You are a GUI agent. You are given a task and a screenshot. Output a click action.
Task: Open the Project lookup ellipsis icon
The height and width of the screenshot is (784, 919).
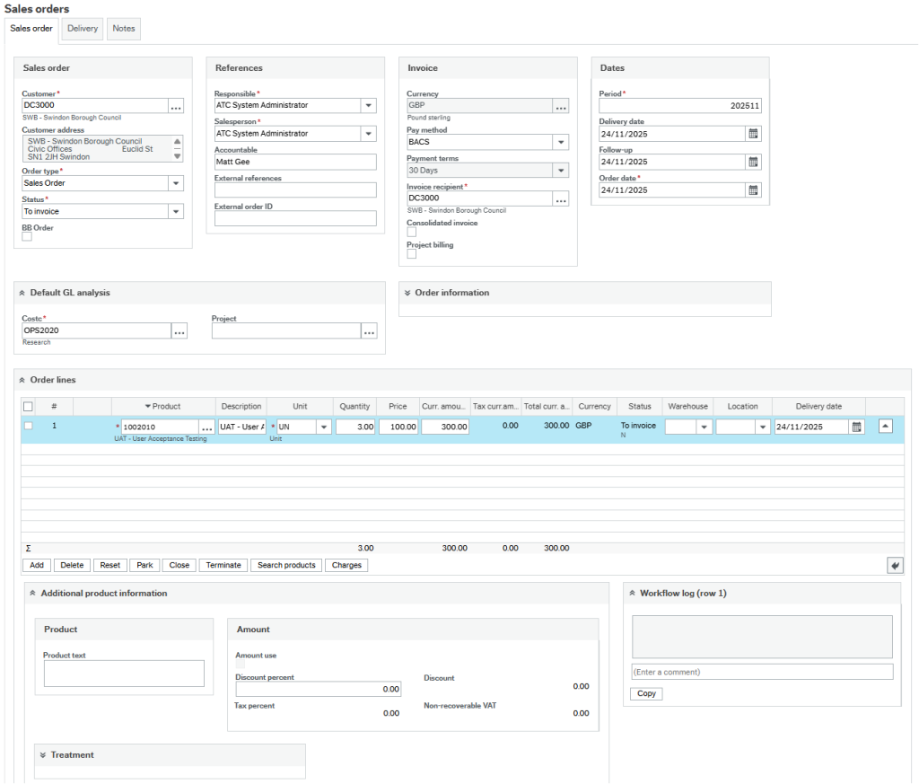(x=368, y=330)
